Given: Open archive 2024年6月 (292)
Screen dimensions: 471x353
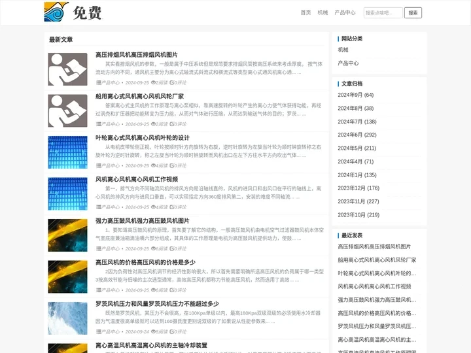Looking at the screenshot, I should [357, 135].
